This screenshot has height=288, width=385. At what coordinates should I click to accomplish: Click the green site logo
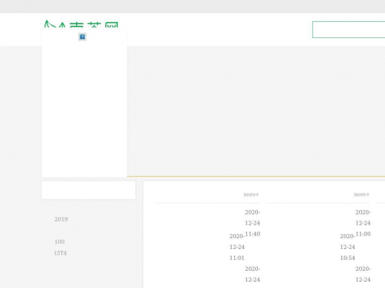click(81, 24)
